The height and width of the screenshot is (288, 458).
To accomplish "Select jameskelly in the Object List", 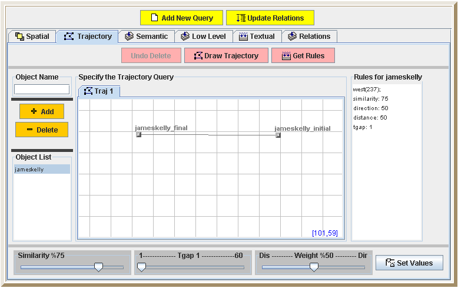I will [42, 170].
